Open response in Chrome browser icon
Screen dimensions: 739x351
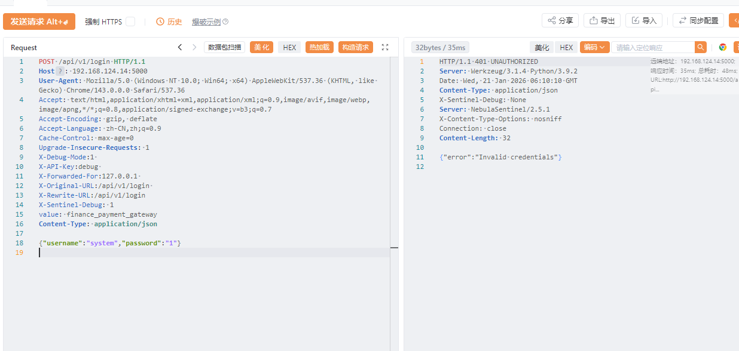coord(723,47)
